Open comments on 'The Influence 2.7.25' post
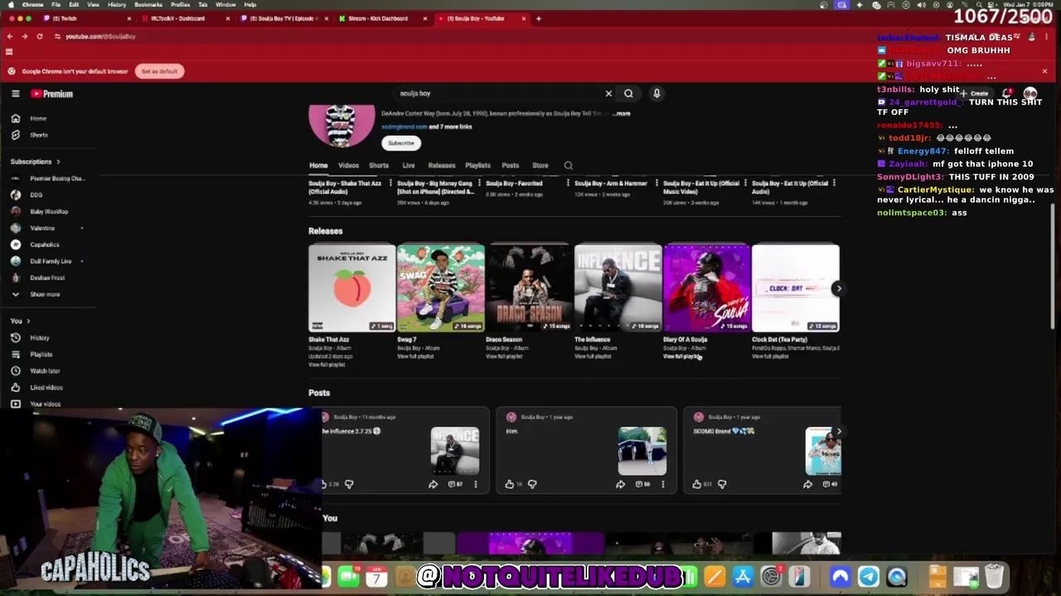Screen dimensions: 1061x596 click(457, 484)
